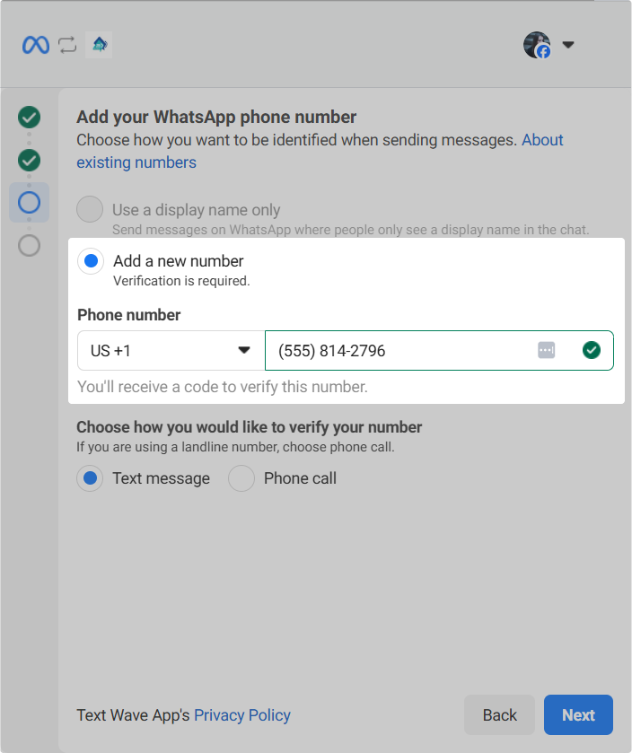Click the phone number input field
The height and width of the screenshot is (753, 632).
click(x=439, y=351)
